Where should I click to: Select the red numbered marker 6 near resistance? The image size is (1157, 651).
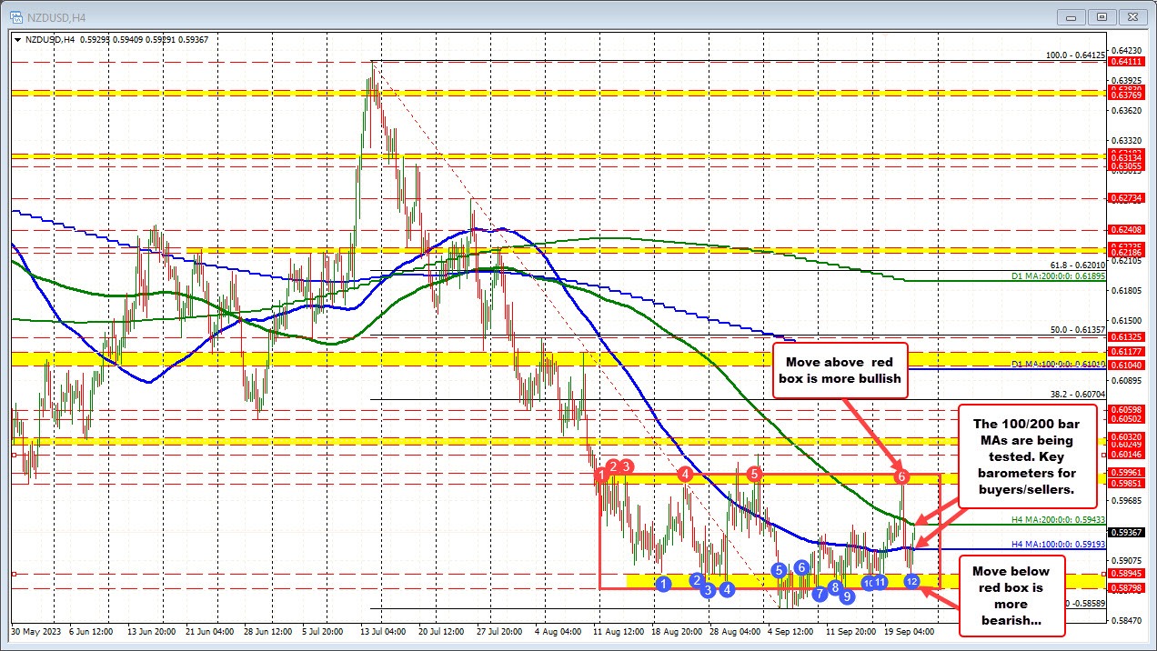pyautogui.click(x=902, y=476)
